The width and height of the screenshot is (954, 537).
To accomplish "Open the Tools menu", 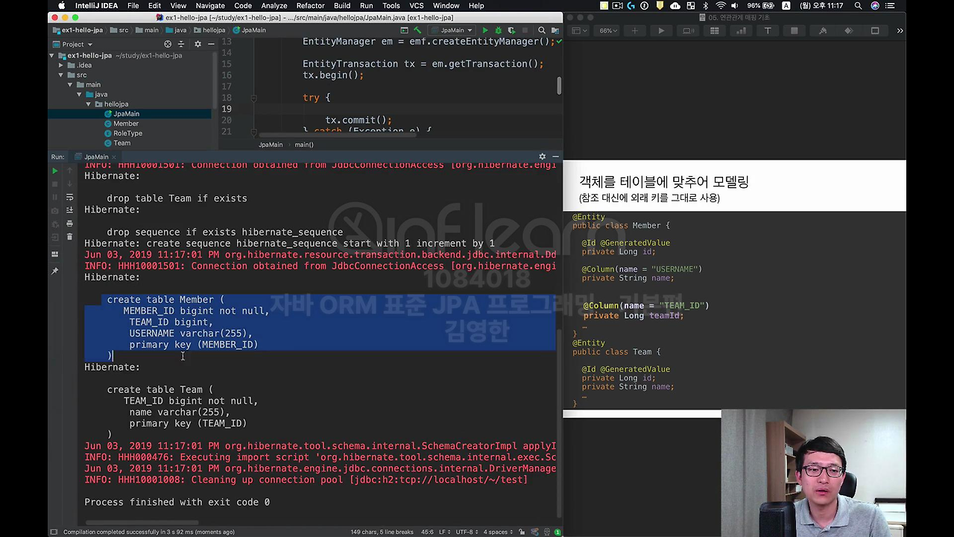I will (x=391, y=5).
